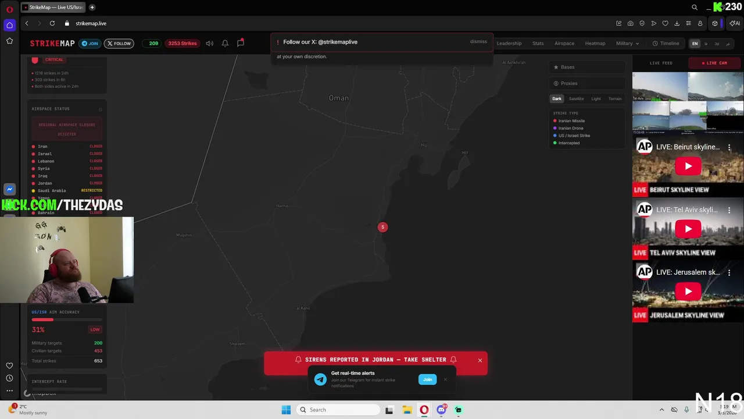Viewport: 744px width, 419px height.
Task: Switch map style to Light
Action: [596, 99]
